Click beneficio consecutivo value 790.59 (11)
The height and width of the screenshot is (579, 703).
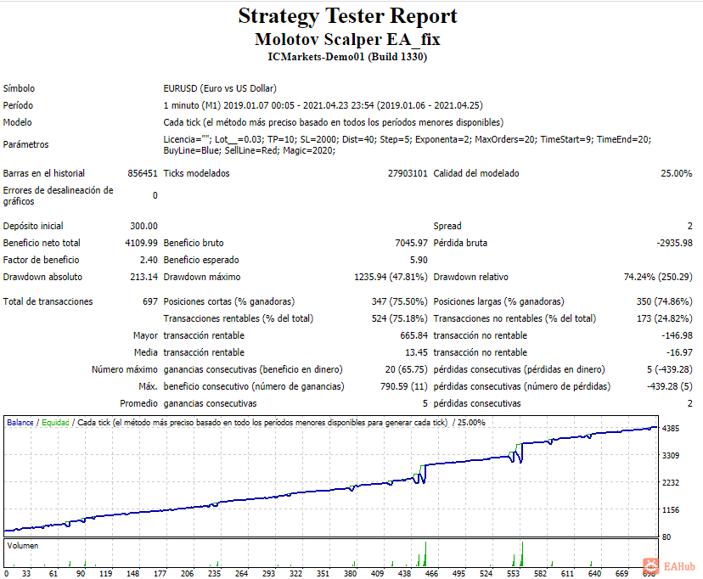[x=403, y=387]
